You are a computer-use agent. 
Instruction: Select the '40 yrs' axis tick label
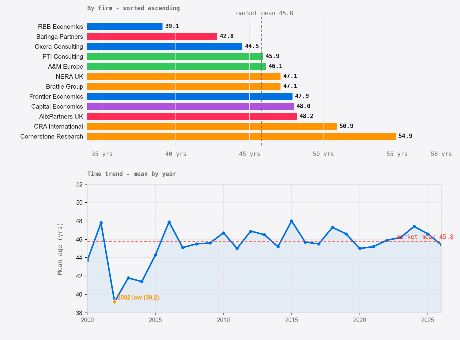click(x=176, y=154)
